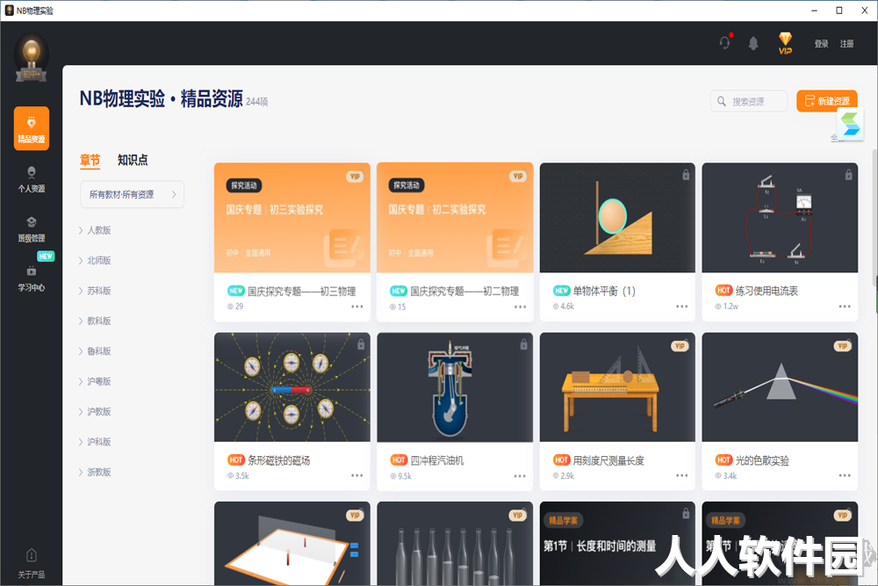The image size is (878, 586).
Task: Click lock icon on 单物体平衡 card
Action: (686, 176)
